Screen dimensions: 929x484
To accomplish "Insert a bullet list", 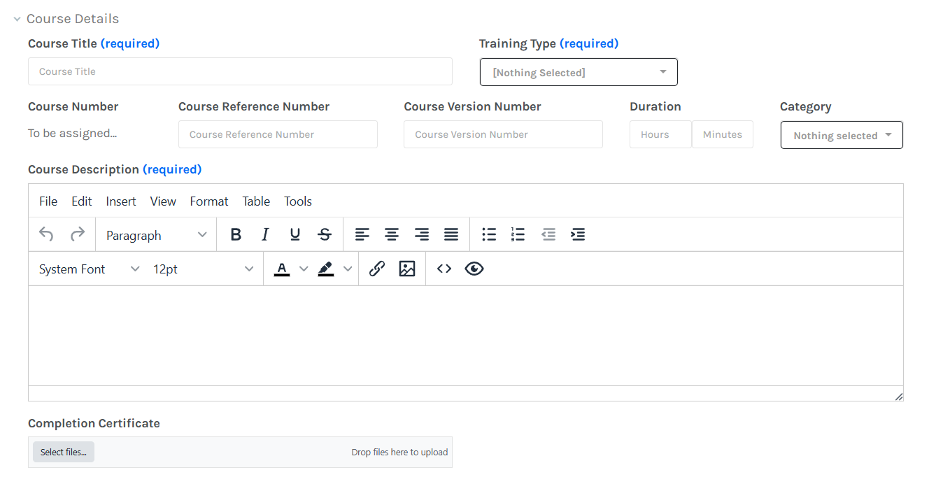I will (489, 235).
